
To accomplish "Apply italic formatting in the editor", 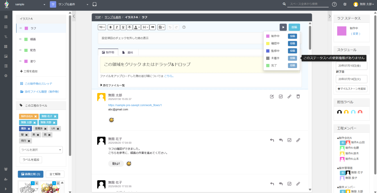I will tap(116, 27).
